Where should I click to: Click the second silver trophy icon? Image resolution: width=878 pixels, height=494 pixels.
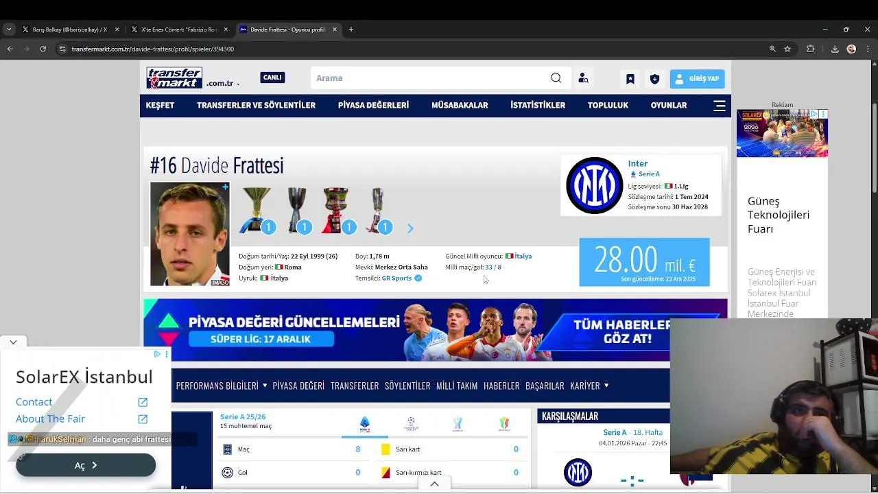pyautogui.click(x=298, y=211)
